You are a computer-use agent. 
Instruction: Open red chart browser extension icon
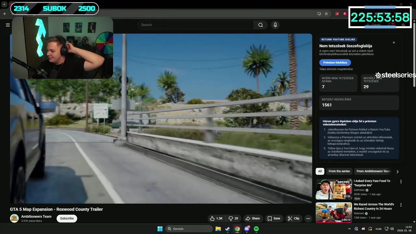point(337,14)
